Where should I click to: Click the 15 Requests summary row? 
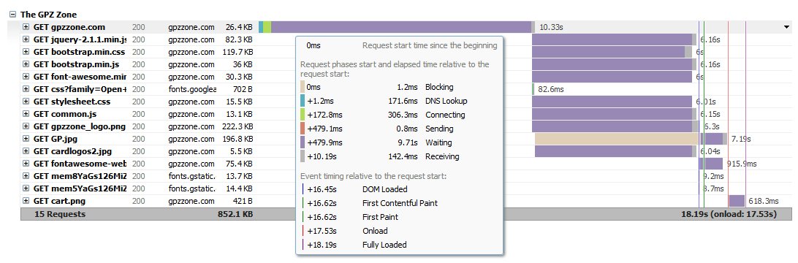pyautogui.click(x=406, y=214)
